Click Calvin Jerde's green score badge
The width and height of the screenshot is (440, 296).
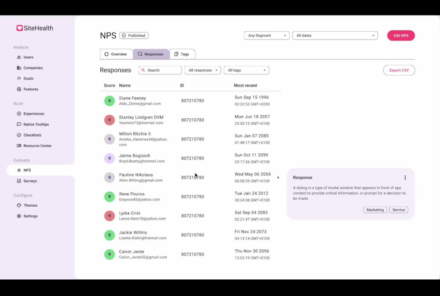(110, 254)
